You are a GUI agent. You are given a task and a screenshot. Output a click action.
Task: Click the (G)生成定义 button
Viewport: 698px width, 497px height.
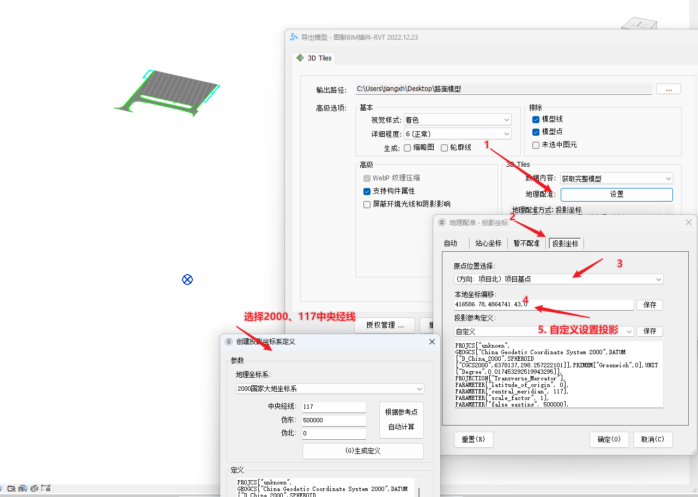[363, 451]
